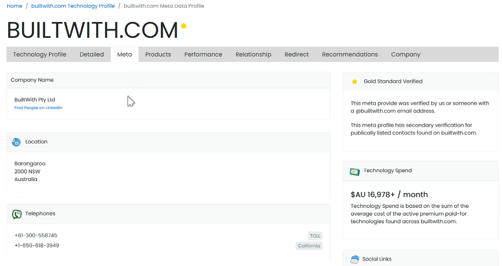Image resolution: width=502 pixels, height=266 pixels.
Task: Click the BuiltWith Pty Ltd company name
Action: click(x=35, y=100)
